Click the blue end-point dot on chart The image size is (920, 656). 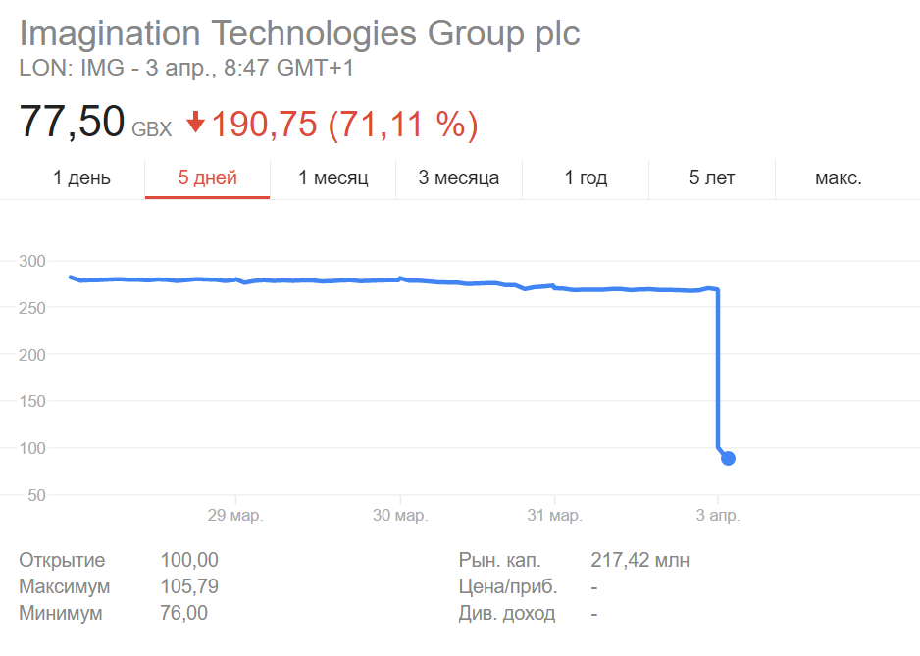click(728, 458)
